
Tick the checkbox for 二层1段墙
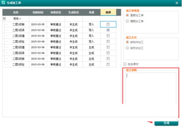(x=108, y=36)
